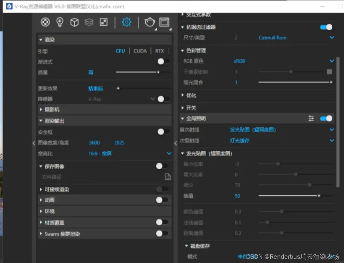The width and height of the screenshot is (344, 263).
Task: Open the Materials category icon
Action: point(45,22)
